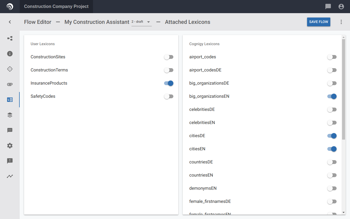Click the Cognigy Lexicons heading
This screenshot has width=350, height=219.
point(204,44)
